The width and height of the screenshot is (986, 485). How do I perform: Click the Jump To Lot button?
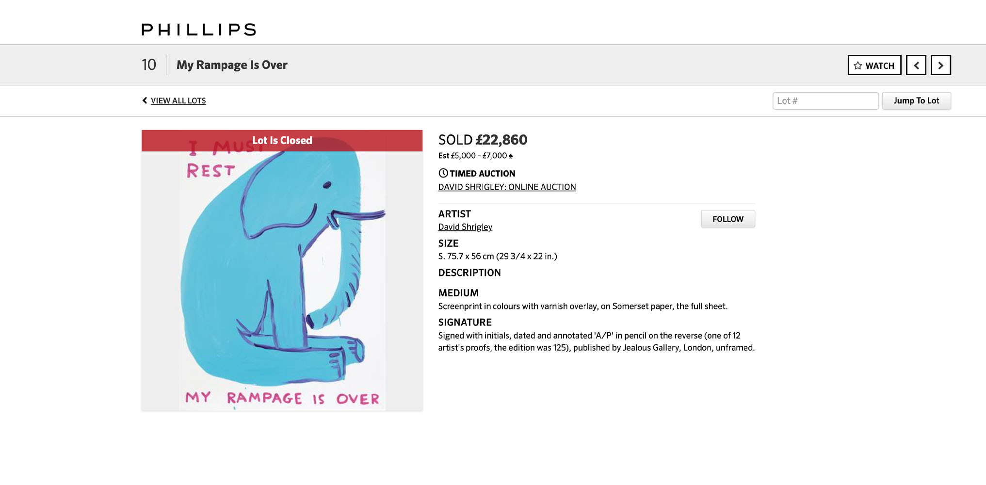pos(916,101)
